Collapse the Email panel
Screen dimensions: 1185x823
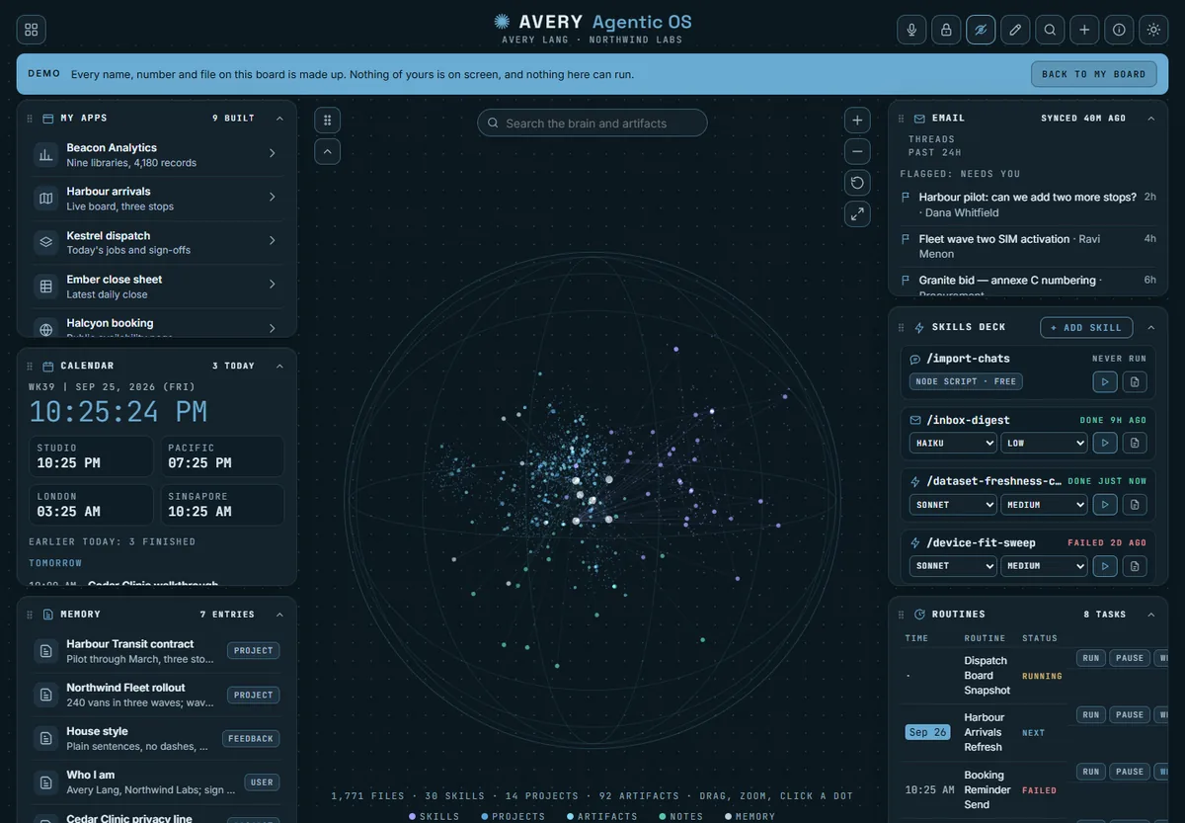click(x=1150, y=118)
